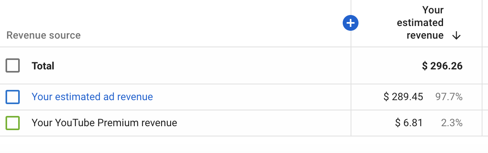Toggle the green YouTube Premium revenue checkbox
The width and height of the screenshot is (488, 153).
13,123
